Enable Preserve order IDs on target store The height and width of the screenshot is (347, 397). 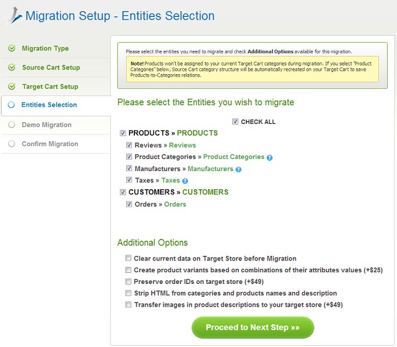[128, 282]
